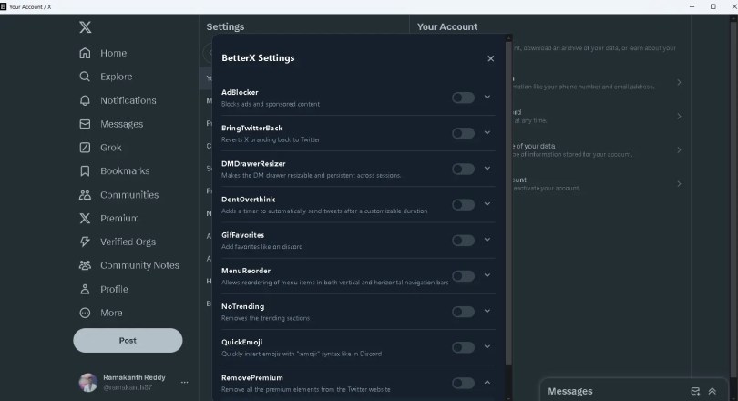The width and height of the screenshot is (738, 401).
Task: Click 'Removes the trending sections' description
Action: click(265, 318)
